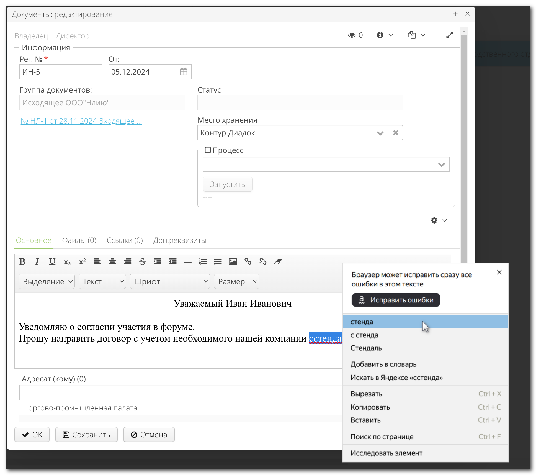
Task: Expand the Место хранения dropdown
Action: coord(380,133)
